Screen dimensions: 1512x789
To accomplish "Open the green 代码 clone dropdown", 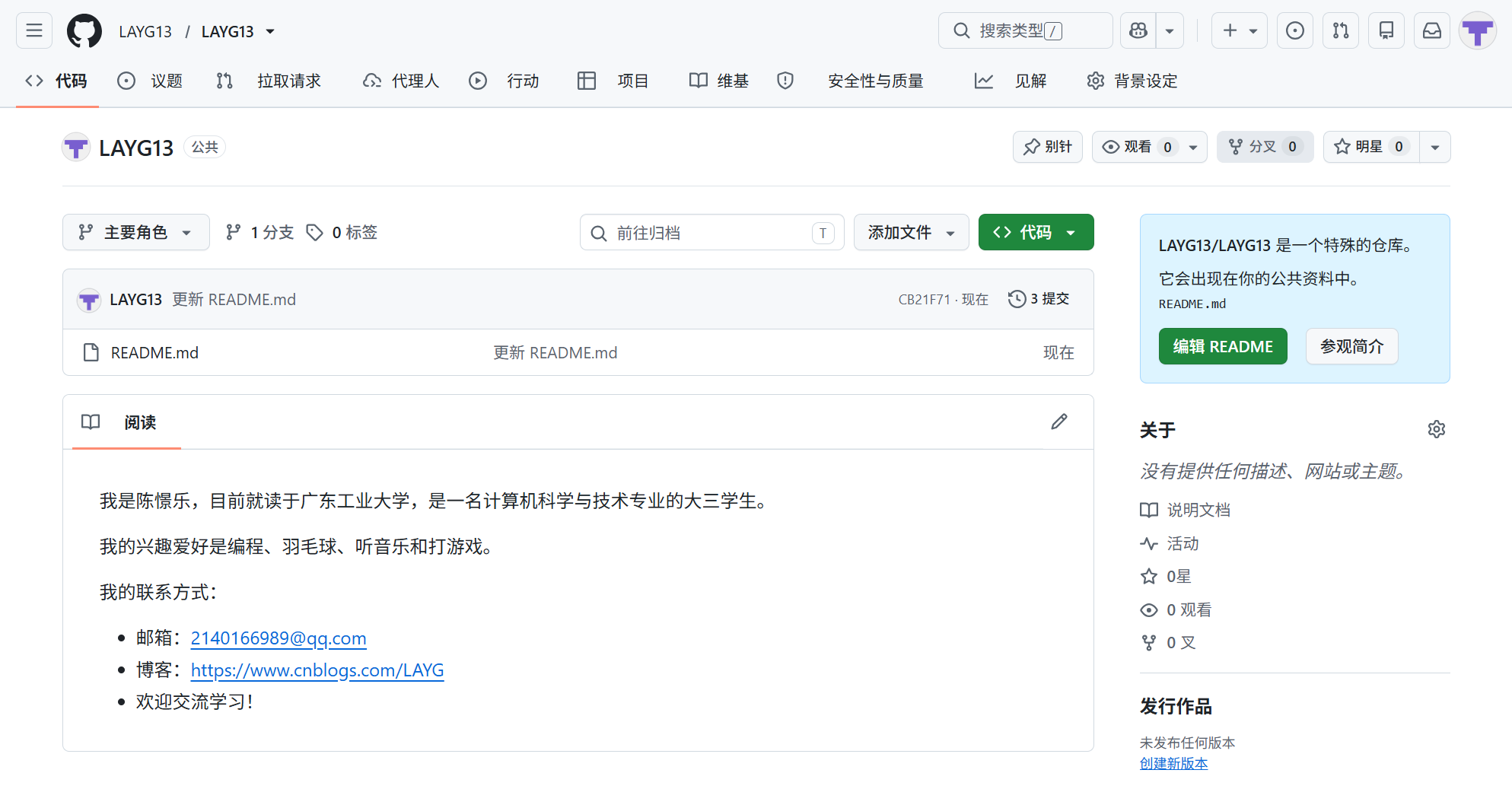I will point(1036,232).
